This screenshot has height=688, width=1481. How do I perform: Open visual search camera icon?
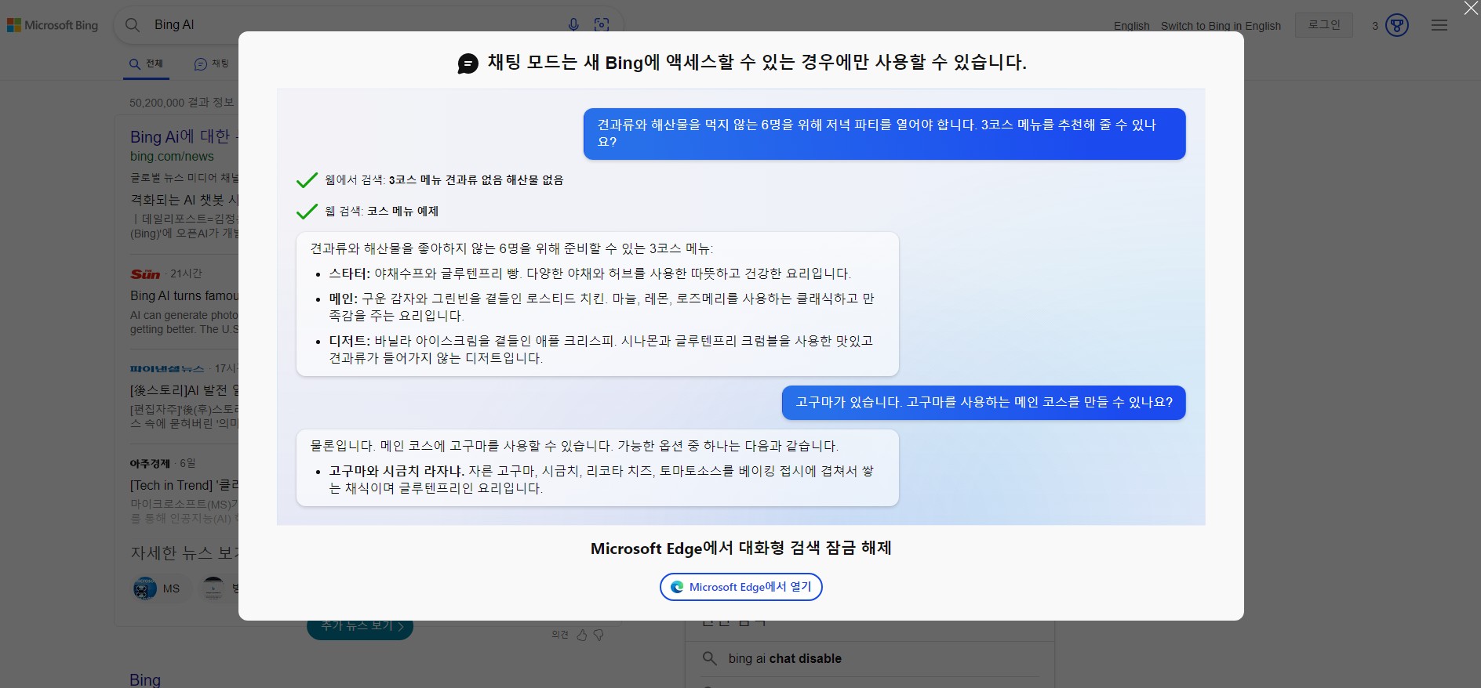pyautogui.click(x=602, y=25)
